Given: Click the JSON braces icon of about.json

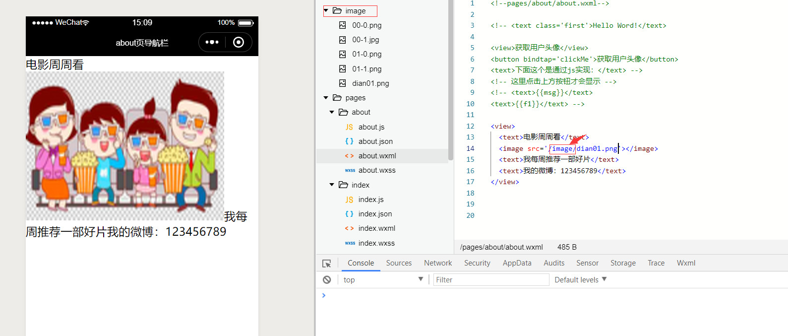Looking at the screenshot, I should click(349, 141).
